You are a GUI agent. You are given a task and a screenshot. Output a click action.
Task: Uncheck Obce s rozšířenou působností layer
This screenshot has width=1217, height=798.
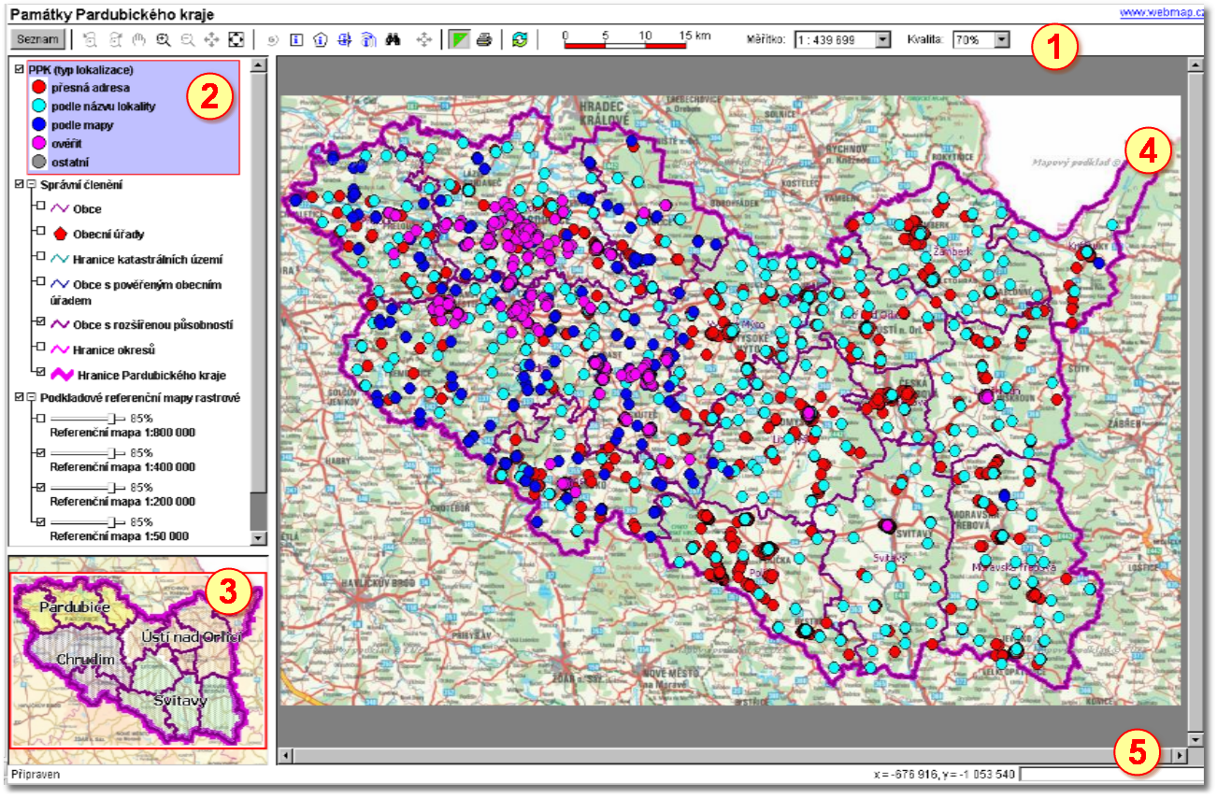click(40, 321)
